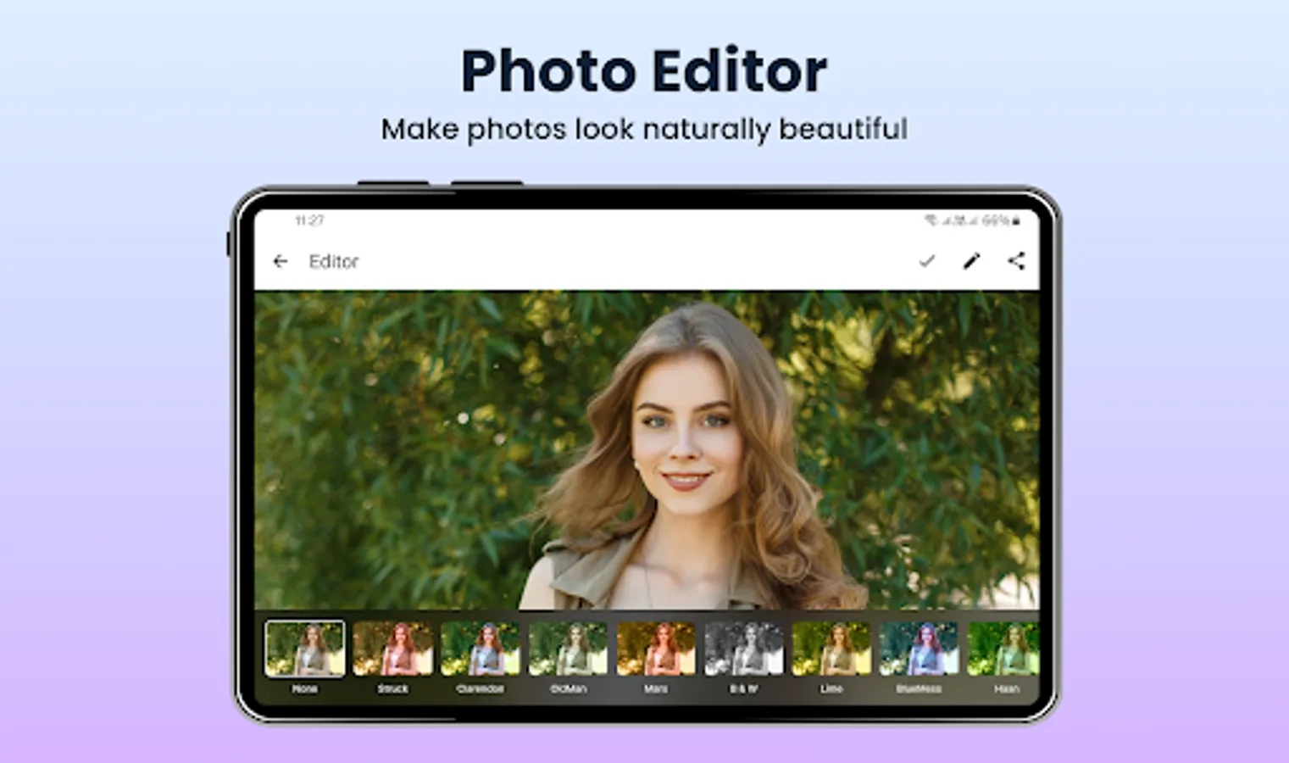Apply the Clarendon filter

481,649
